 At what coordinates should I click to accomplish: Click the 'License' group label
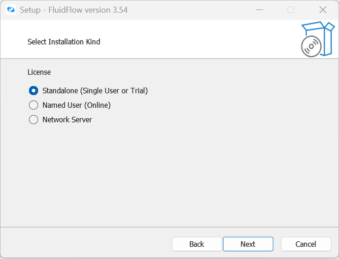tap(39, 72)
